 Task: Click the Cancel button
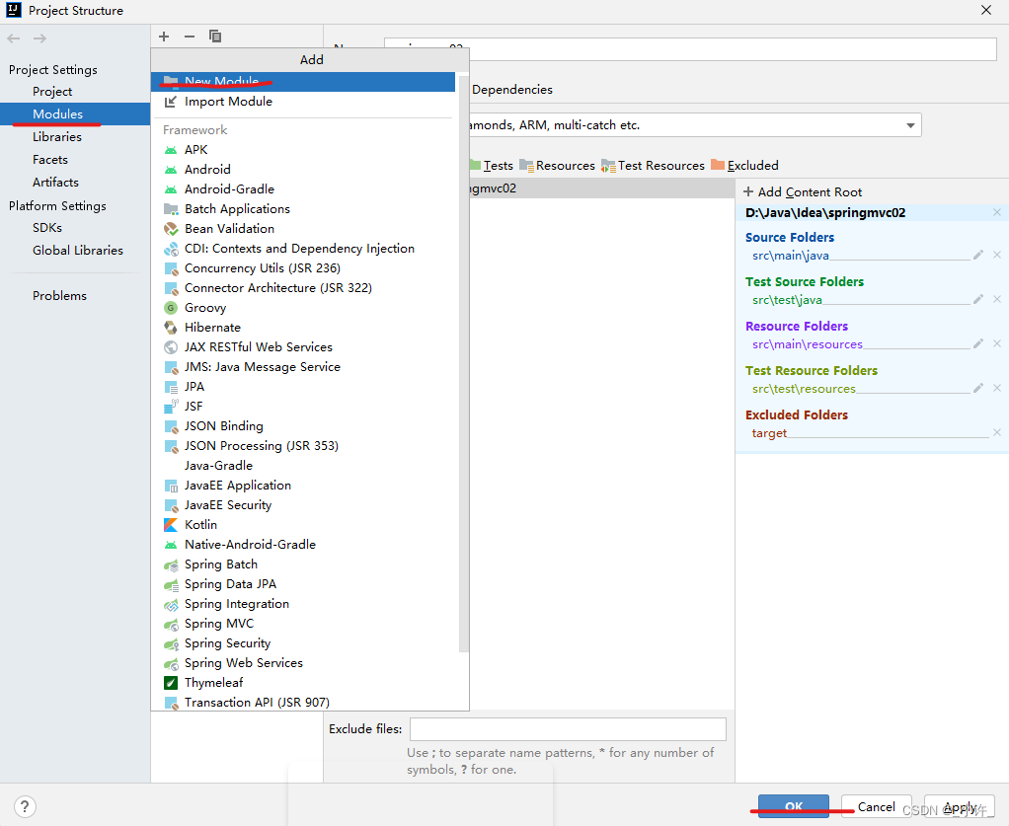pyautogui.click(x=877, y=806)
